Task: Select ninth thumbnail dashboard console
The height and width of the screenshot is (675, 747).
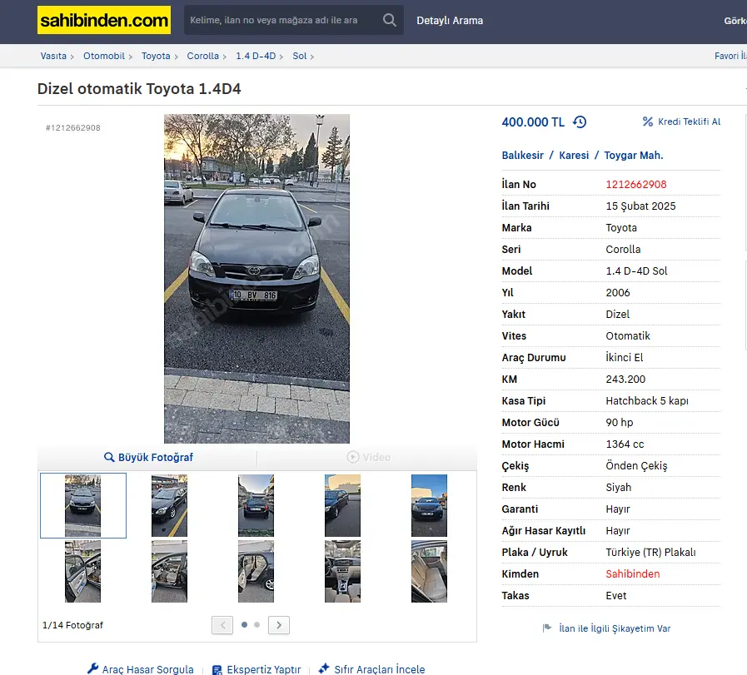Action: click(342, 571)
